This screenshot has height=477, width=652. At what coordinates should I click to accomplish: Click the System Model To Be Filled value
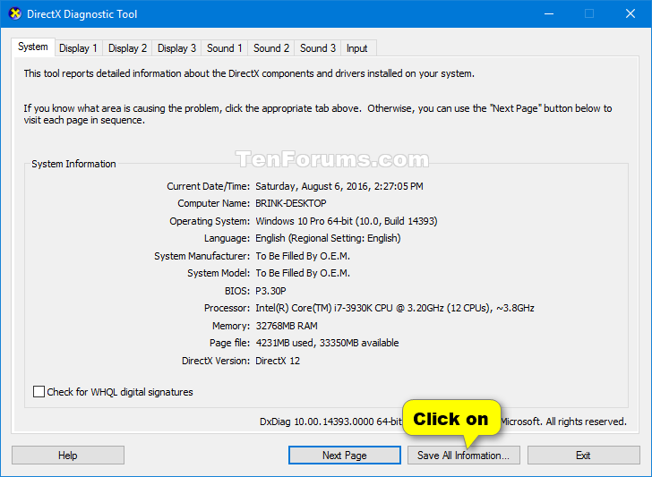(x=303, y=273)
